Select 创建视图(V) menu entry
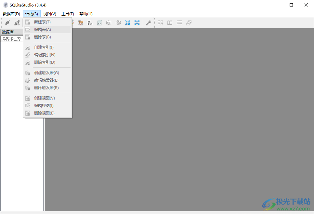The height and width of the screenshot is (214, 314). 44,98
